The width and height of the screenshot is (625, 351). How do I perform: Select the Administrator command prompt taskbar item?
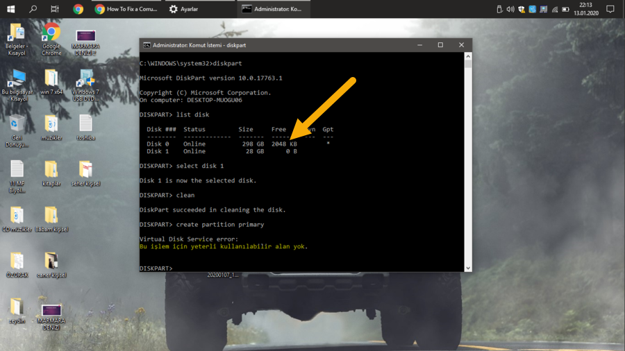pos(273,9)
